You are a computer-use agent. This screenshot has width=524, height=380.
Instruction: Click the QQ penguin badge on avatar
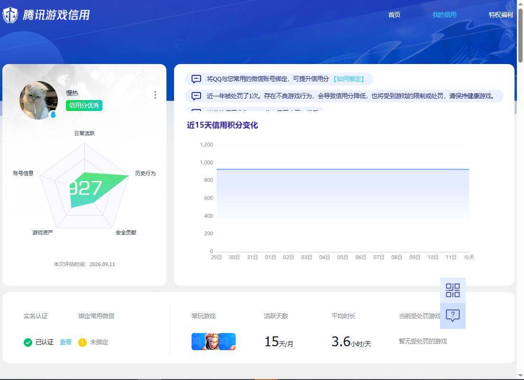point(53,114)
